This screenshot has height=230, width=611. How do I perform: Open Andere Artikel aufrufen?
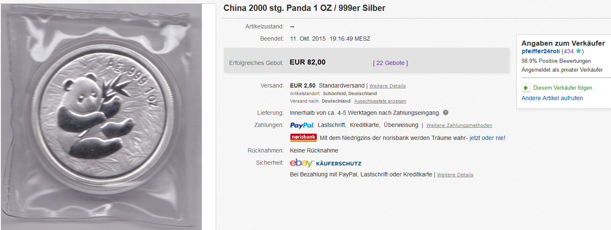(x=552, y=98)
